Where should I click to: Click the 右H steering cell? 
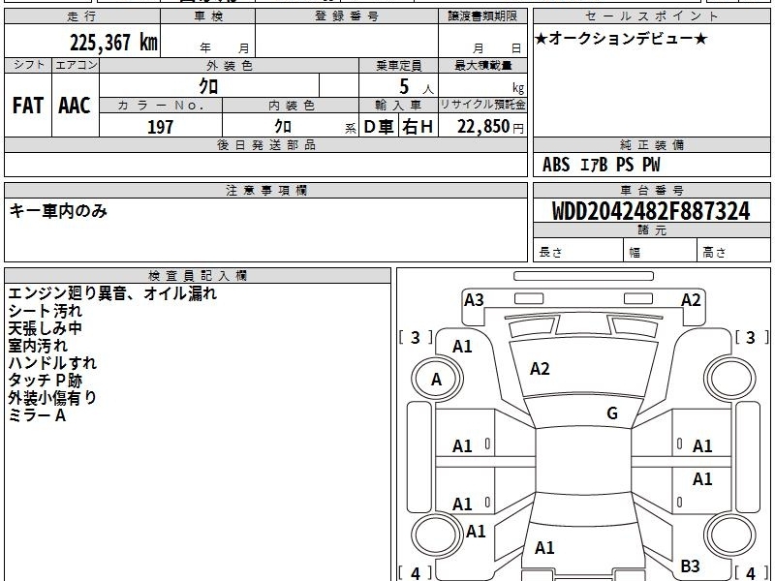click(418, 127)
